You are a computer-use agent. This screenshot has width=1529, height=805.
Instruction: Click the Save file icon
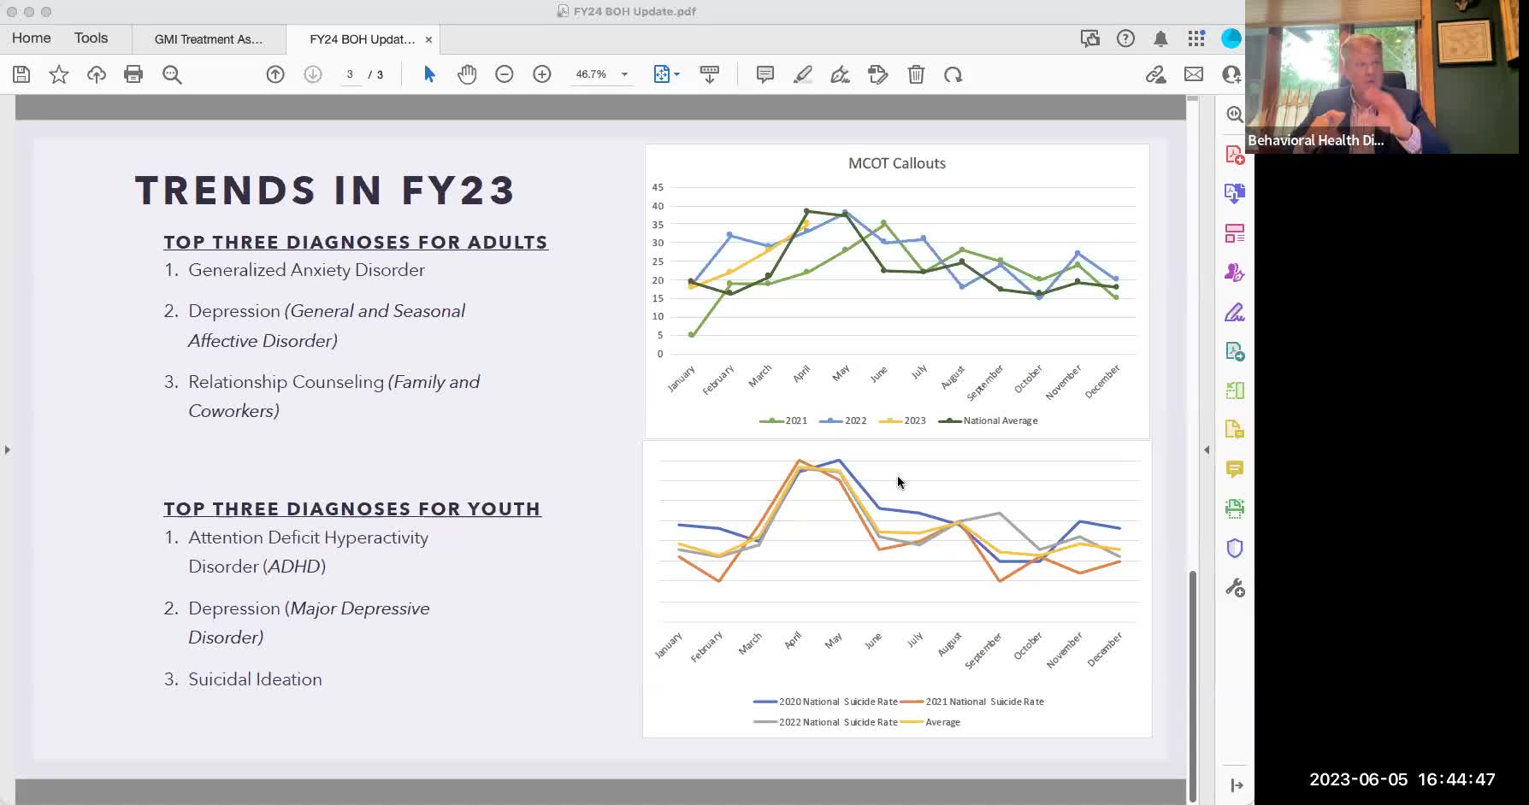[21, 74]
